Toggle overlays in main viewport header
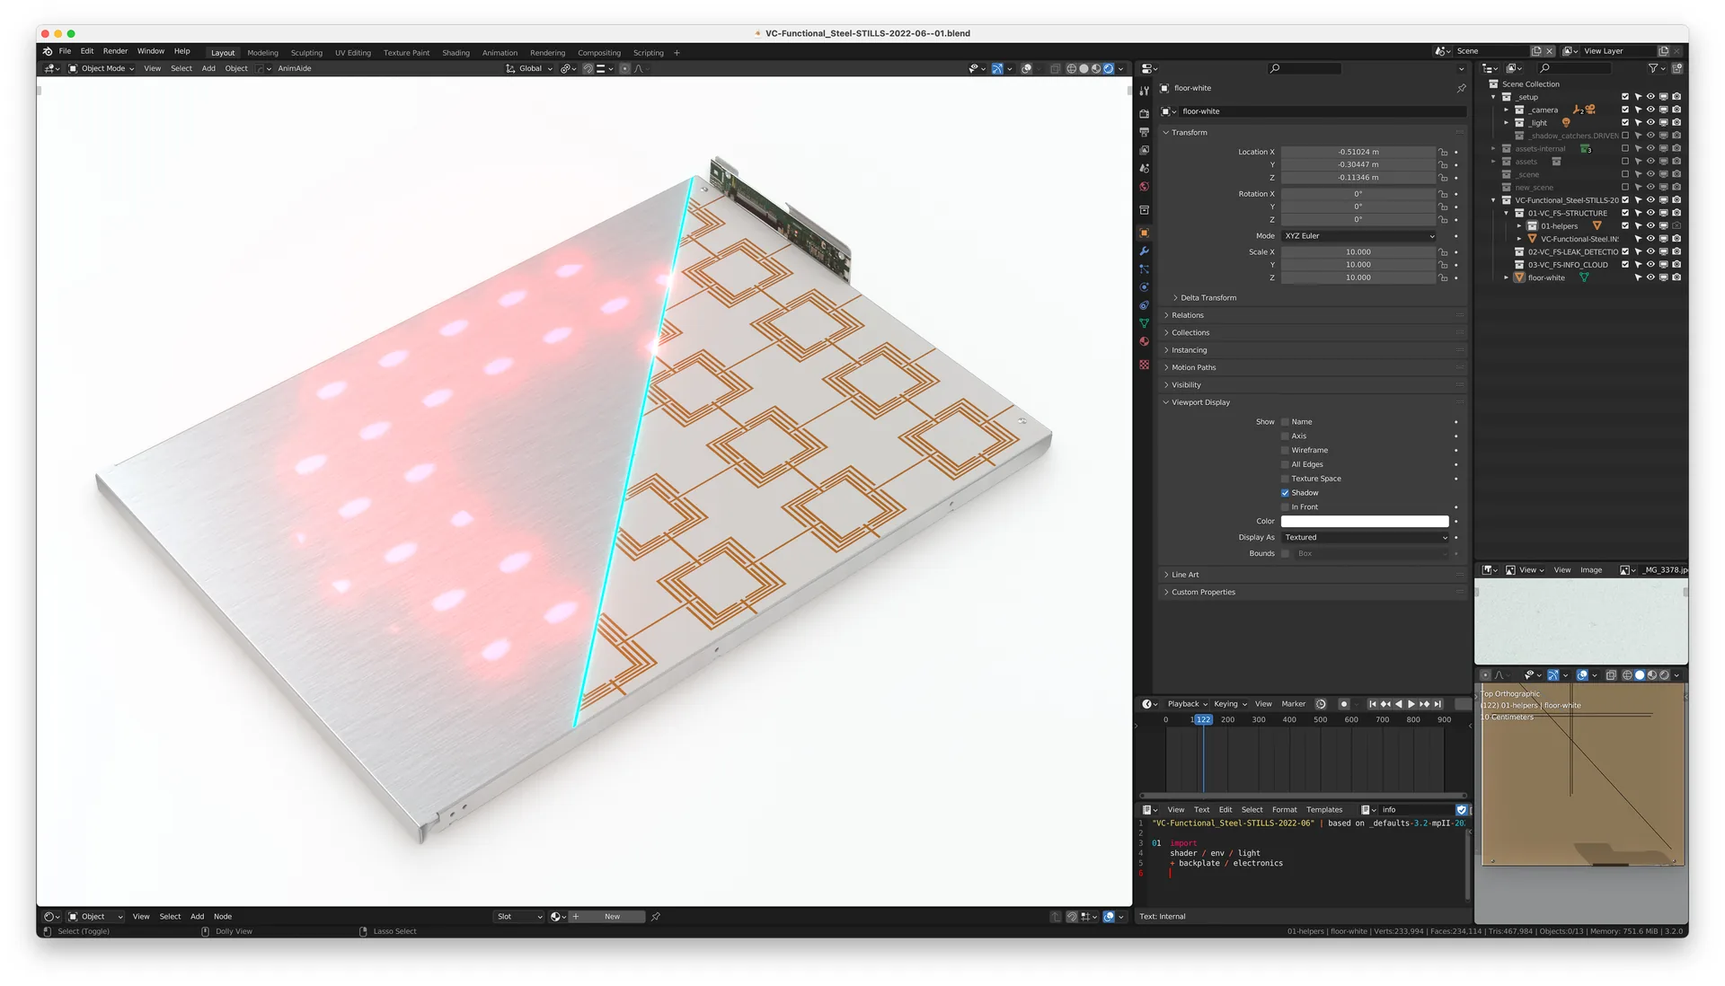This screenshot has width=1725, height=986. coord(1026,68)
